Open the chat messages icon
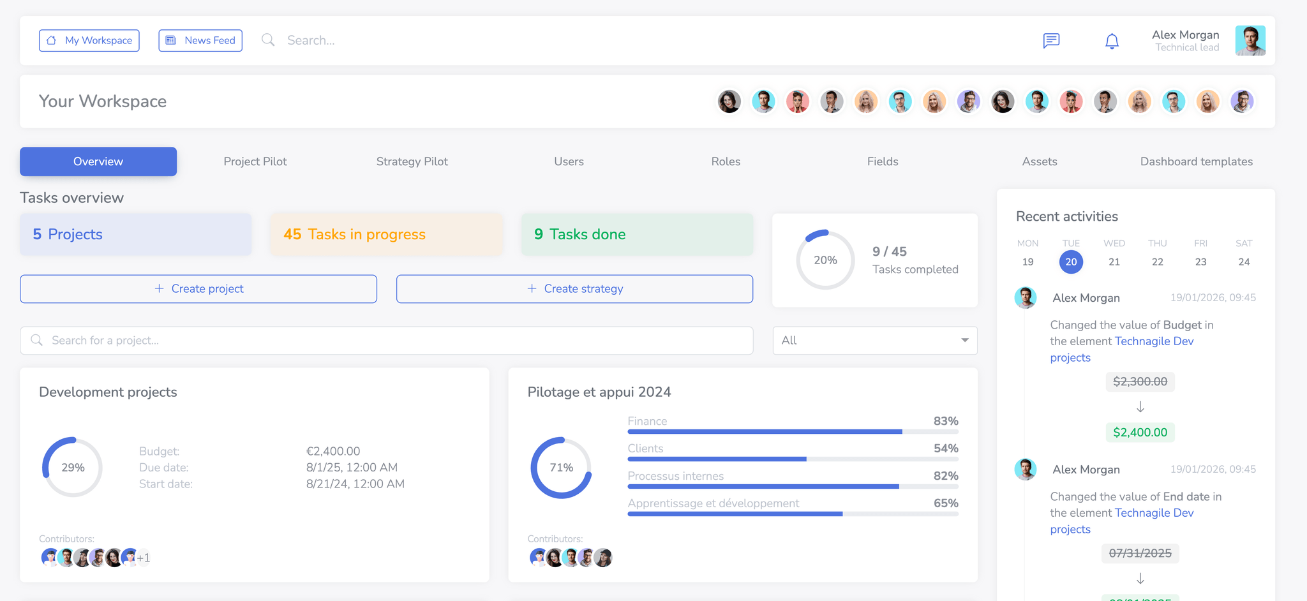1307x601 pixels. (1051, 40)
